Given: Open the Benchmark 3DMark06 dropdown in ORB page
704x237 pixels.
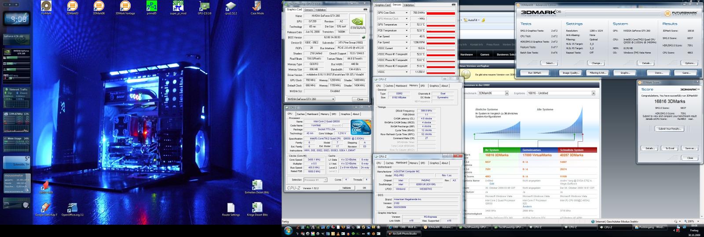Looking at the screenshot, I should point(493,93).
